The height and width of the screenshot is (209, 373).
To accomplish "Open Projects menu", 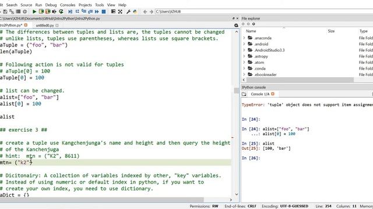I will coord(85,5).
